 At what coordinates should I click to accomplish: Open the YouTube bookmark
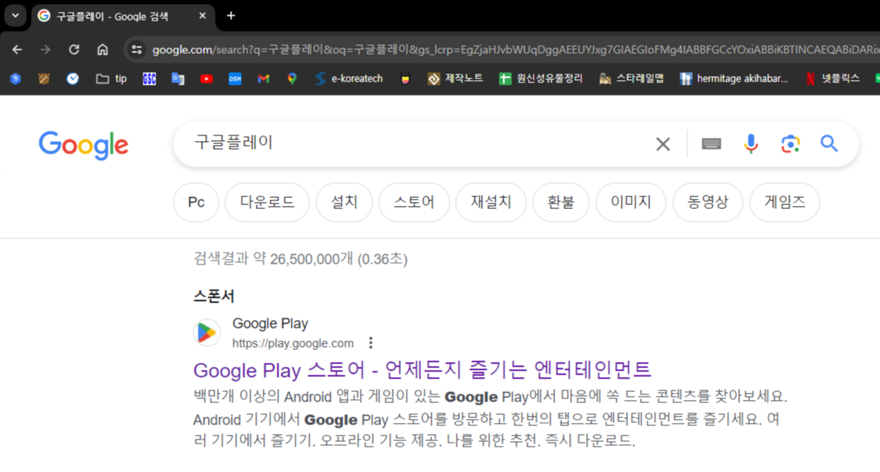[x=207, y=79]
